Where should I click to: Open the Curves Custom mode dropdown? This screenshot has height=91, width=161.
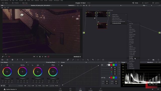point(111,62)
